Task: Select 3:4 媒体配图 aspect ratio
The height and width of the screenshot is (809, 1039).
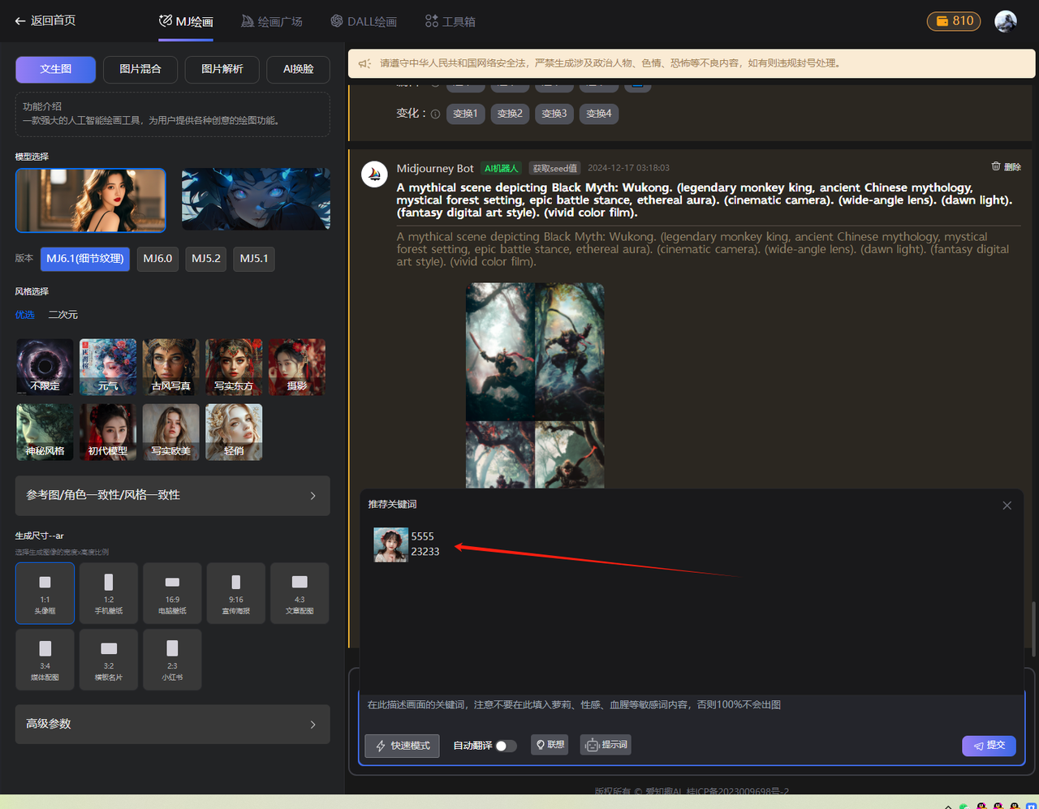Action: (x=45, y=660)
